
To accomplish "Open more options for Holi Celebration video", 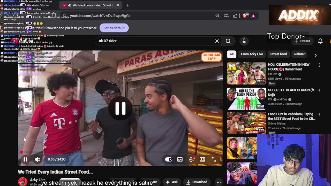I will [x=319, y=65].
